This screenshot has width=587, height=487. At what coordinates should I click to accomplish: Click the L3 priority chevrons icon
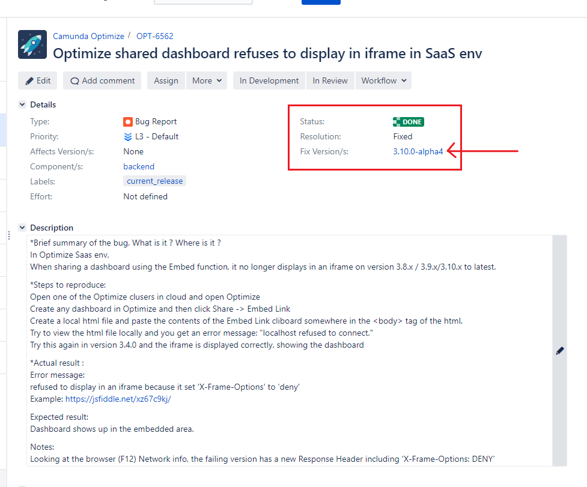(127, 137)
